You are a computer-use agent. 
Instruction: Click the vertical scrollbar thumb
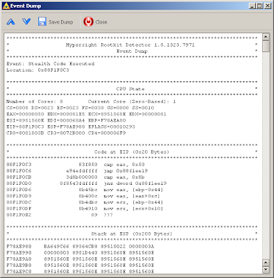266,47
